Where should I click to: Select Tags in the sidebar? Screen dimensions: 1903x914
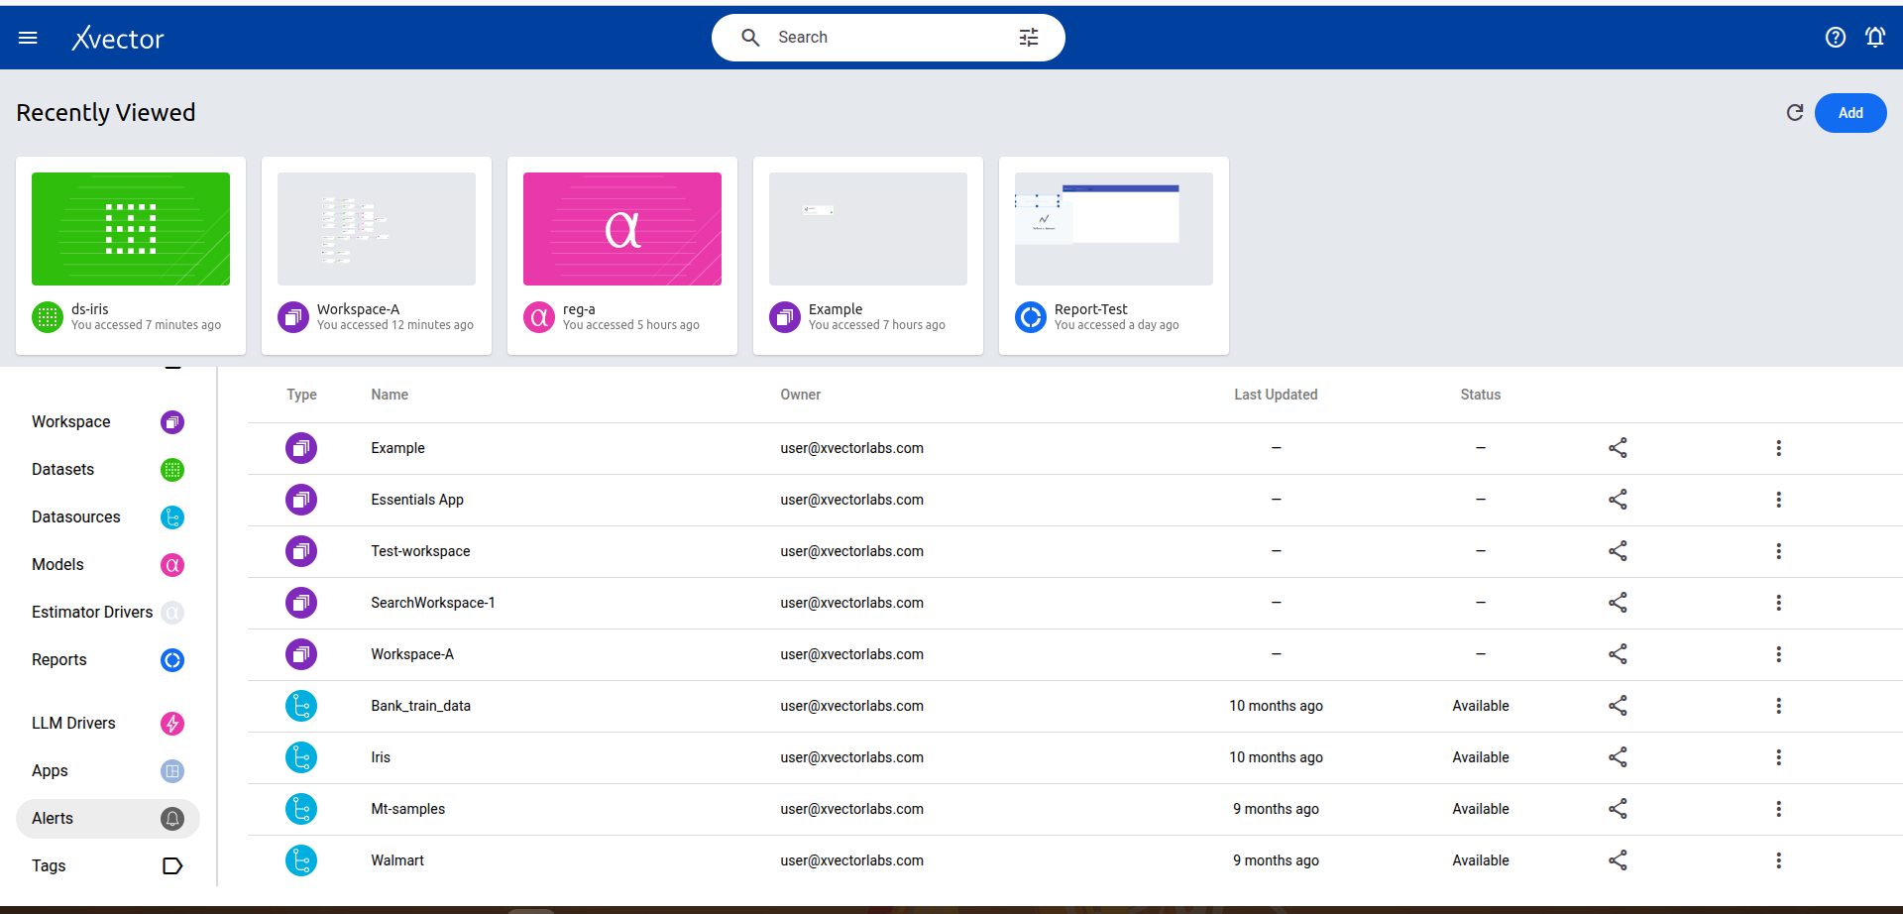(x=108, y=866)
